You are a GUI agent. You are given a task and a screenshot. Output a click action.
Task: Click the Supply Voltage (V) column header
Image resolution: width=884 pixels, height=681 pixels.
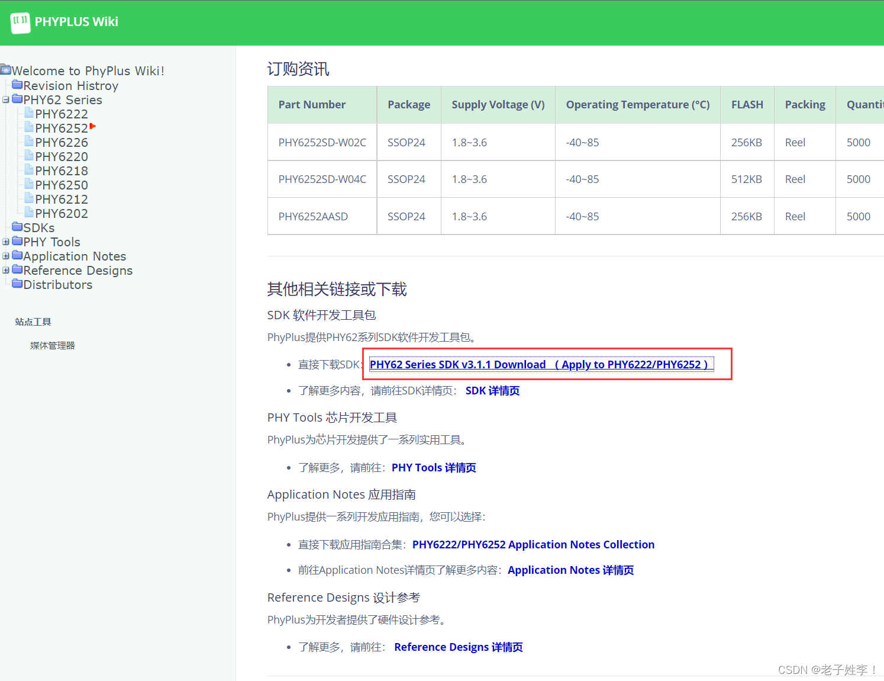coord(498,105)
